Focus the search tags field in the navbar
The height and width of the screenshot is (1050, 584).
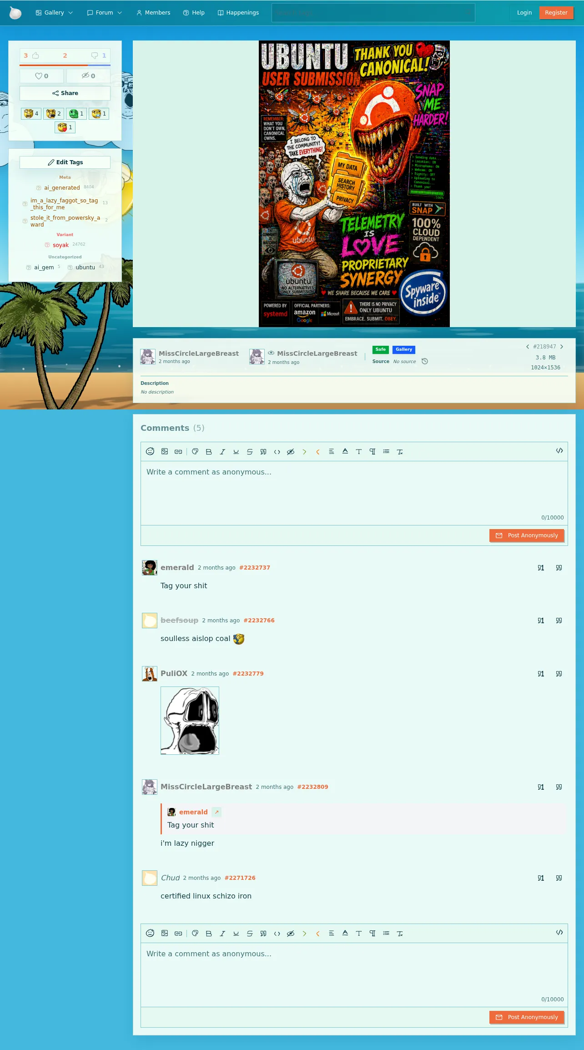coord(373,13)
